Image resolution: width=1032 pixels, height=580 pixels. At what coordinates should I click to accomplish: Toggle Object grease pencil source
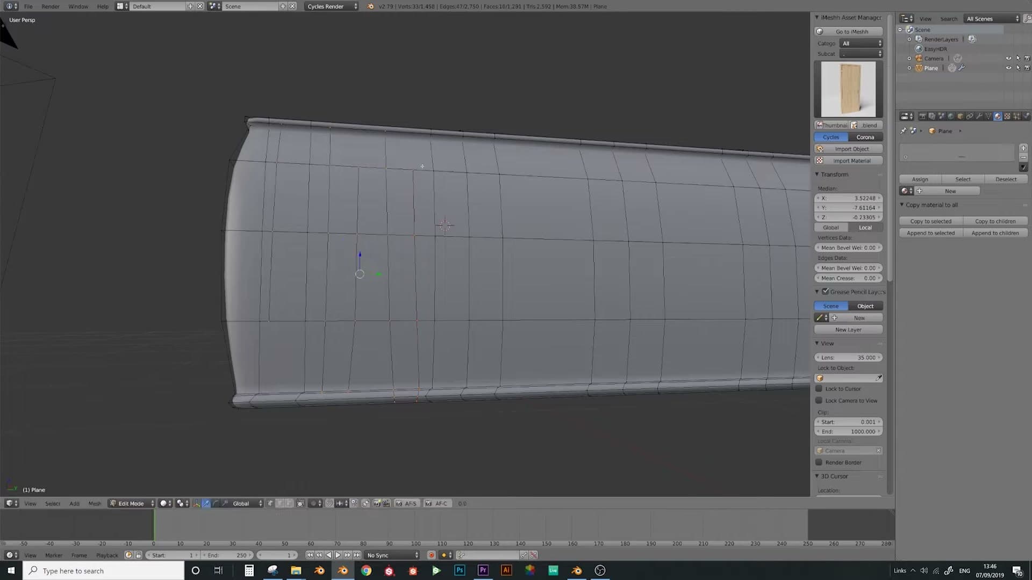coord(865,306)
